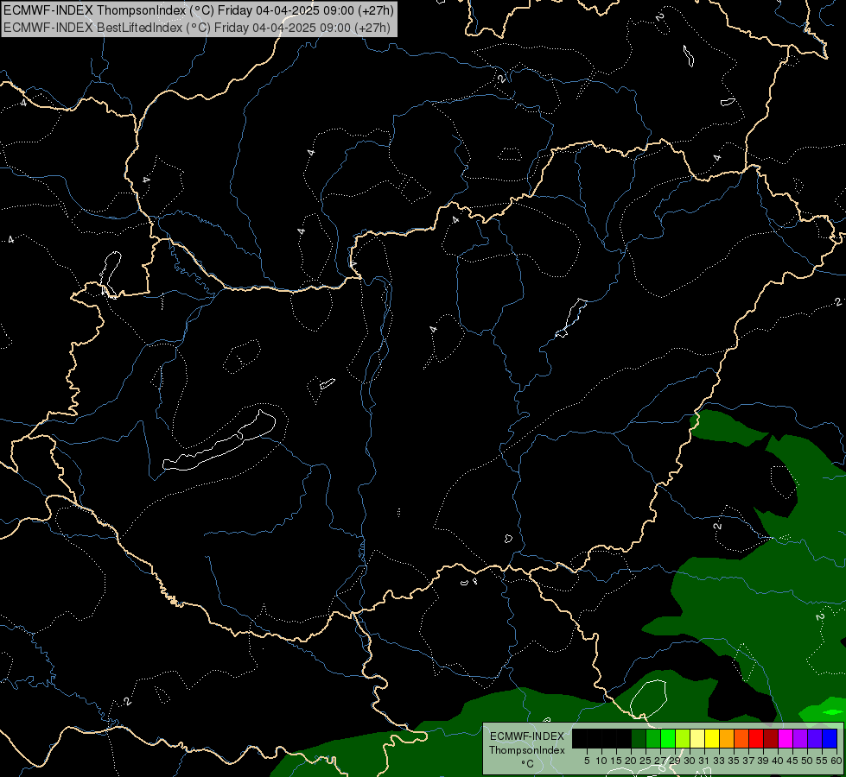Image resolution: width=846 pixels, height=777 pixels.
Task: Click legend tick value 25
Action: tap(646, 761)
